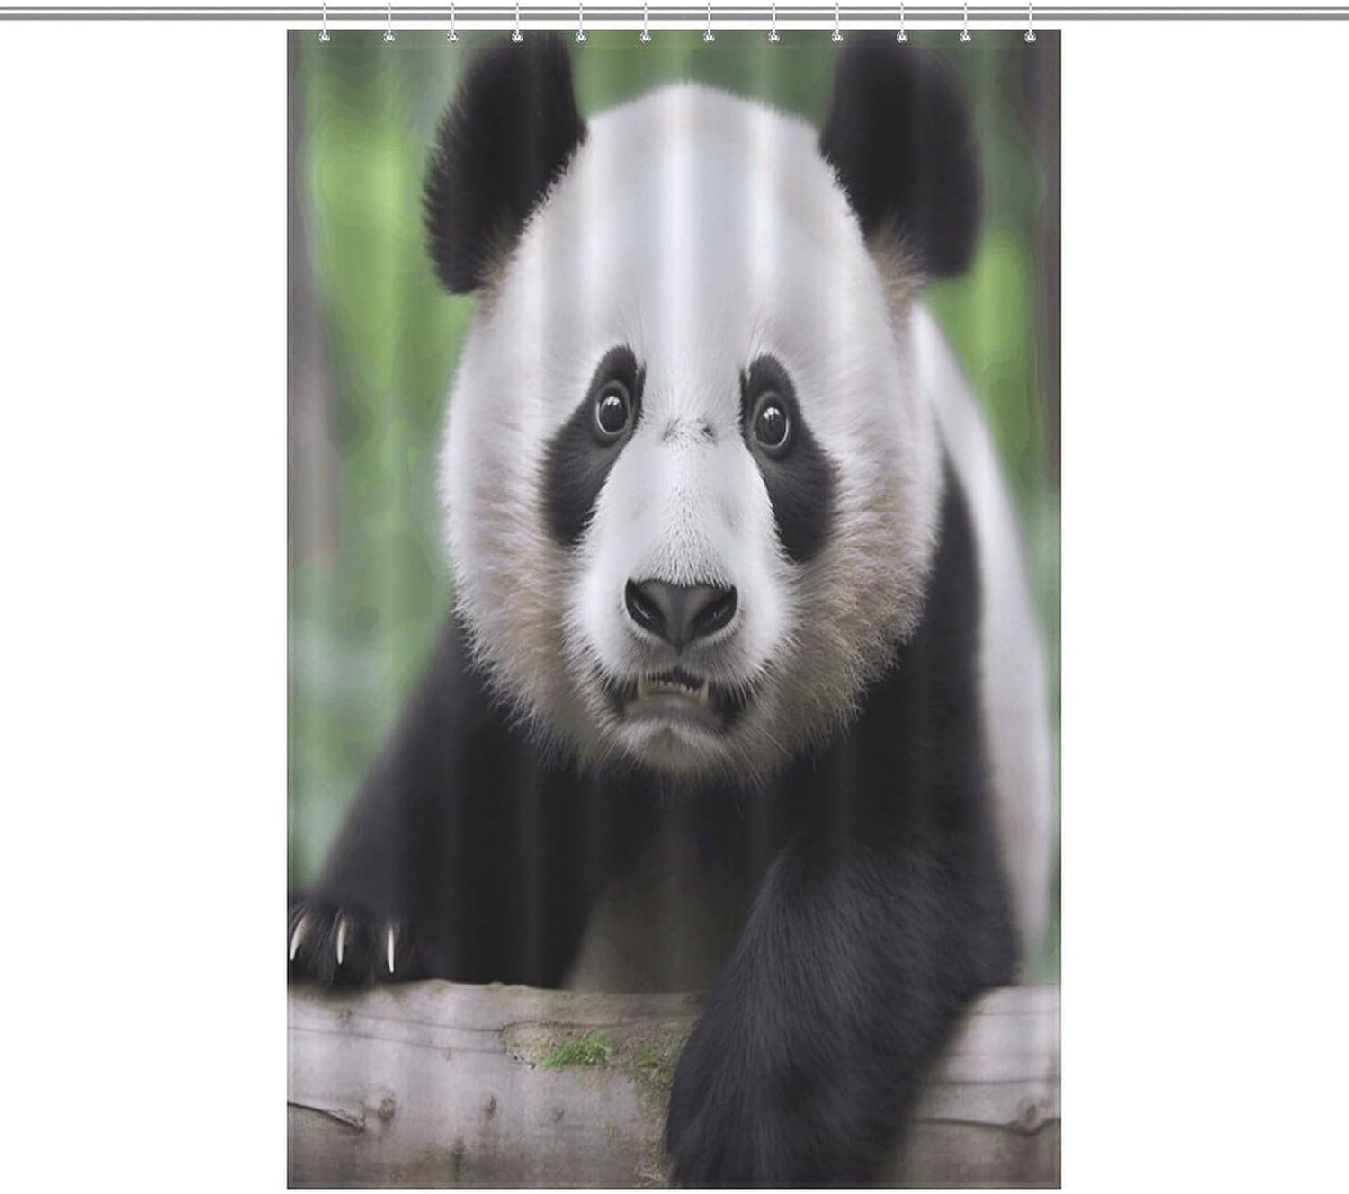Click the panda's left-side eye
This screenshot has width=1349, height=1194.
[613, 411]
